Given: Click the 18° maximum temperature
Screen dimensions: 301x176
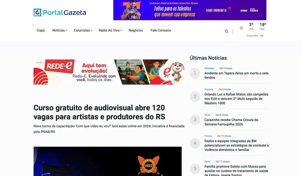Looking at the screenshot, I should [263, 25].
